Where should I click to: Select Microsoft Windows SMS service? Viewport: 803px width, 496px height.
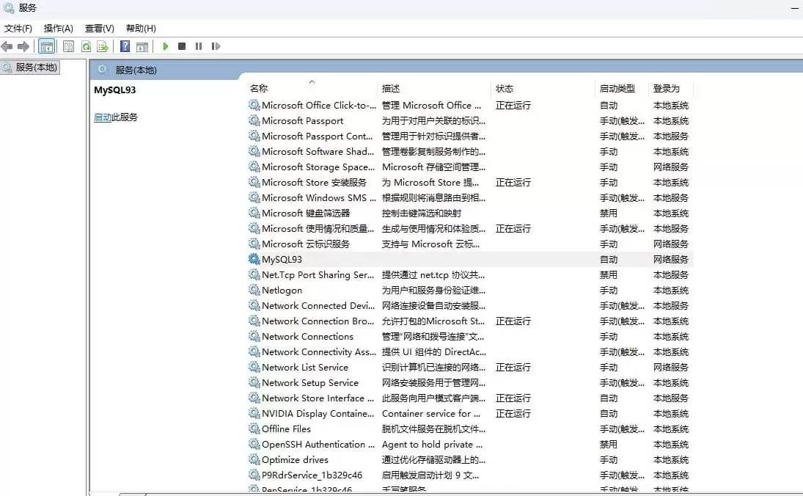469,198
